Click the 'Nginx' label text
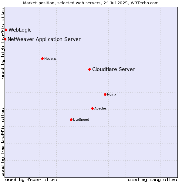 coord(112,94)
